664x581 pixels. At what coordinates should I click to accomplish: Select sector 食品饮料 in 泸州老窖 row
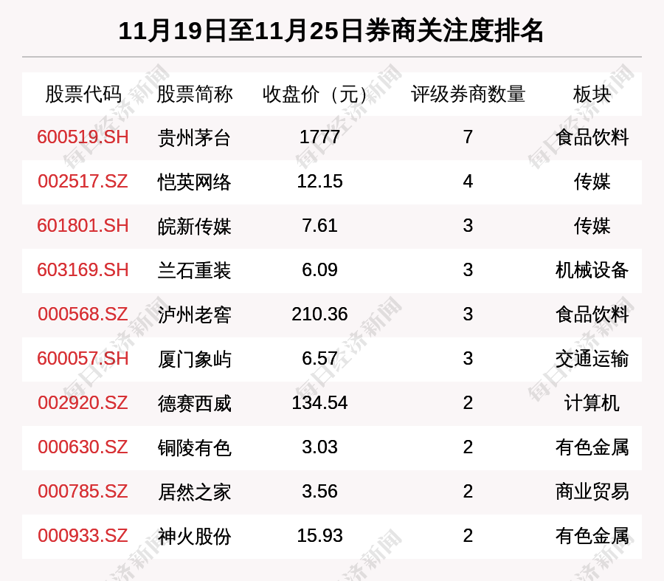[x=592, y=315]
